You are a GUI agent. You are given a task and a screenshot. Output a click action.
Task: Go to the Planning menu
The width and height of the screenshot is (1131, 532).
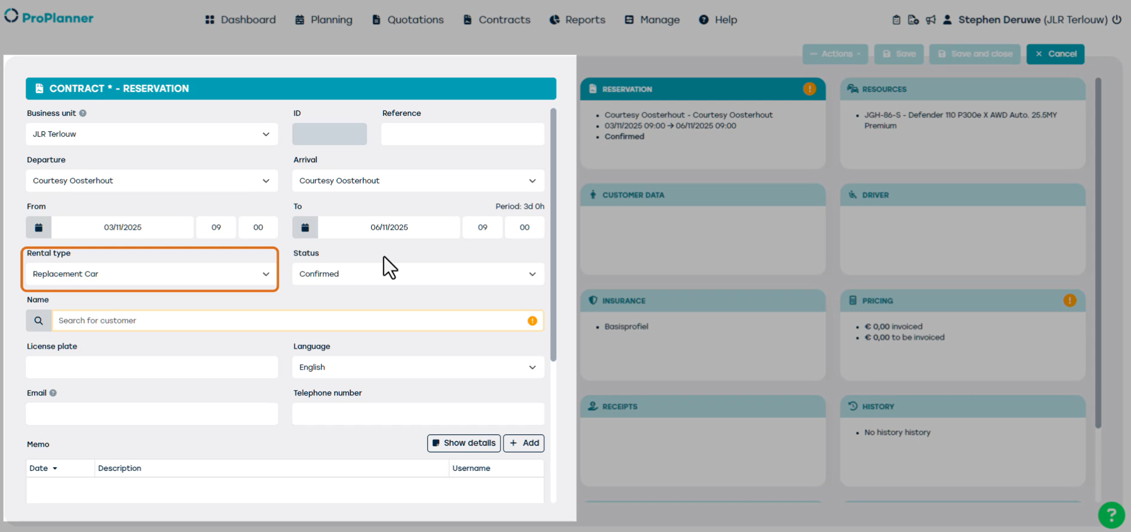point(324,19)
